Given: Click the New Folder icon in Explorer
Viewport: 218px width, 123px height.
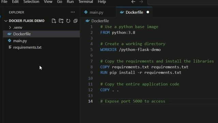Looking at the screenshot, I should [x=61, y=21].
